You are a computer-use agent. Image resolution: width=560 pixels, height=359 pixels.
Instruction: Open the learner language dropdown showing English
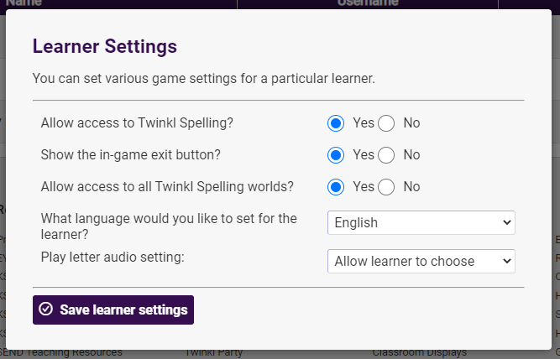[x=421, y=222]
